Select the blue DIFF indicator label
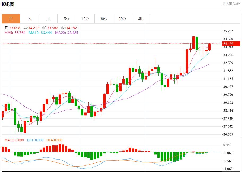This screenshot has width=242, height=172. click(x=35, y=140)
